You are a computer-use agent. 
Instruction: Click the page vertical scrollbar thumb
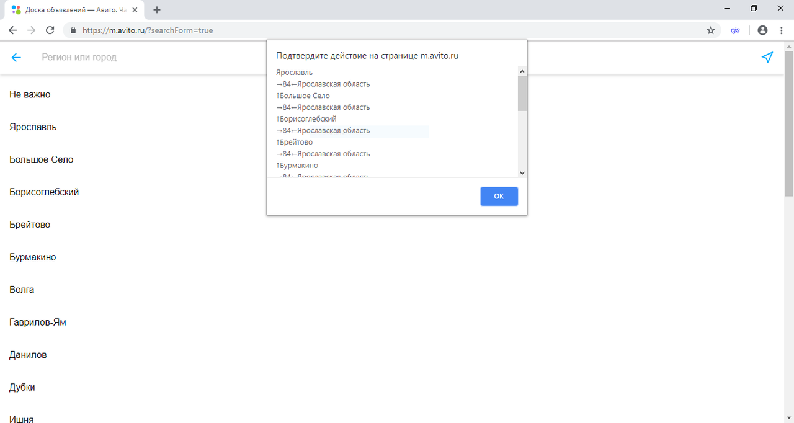pyautogui.click(x=789, y=123)
